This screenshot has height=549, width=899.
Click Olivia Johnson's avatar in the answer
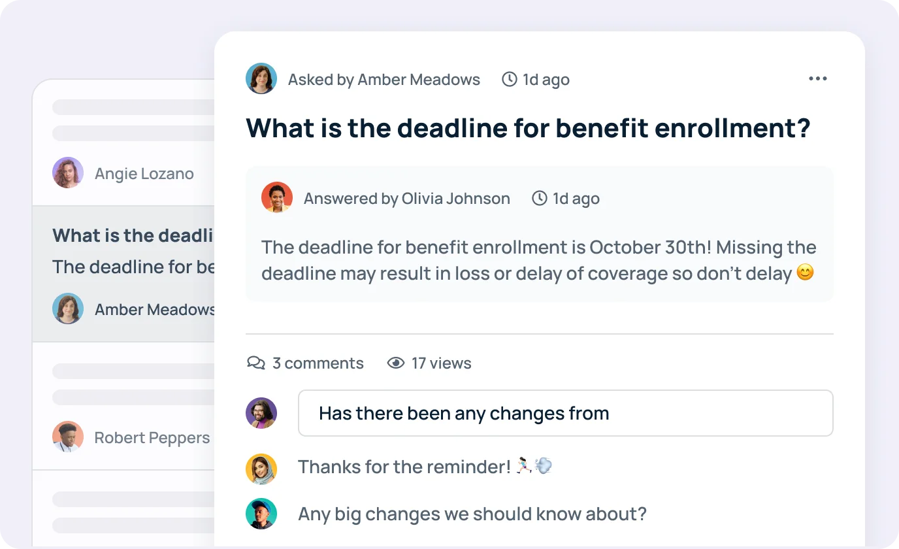pyautogui.click(x=277, y=198)
